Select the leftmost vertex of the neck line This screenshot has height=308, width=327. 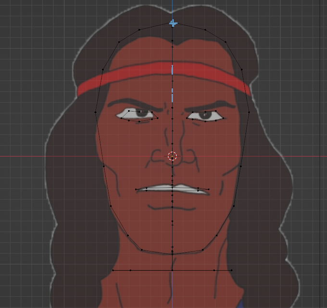pos(113,270)
